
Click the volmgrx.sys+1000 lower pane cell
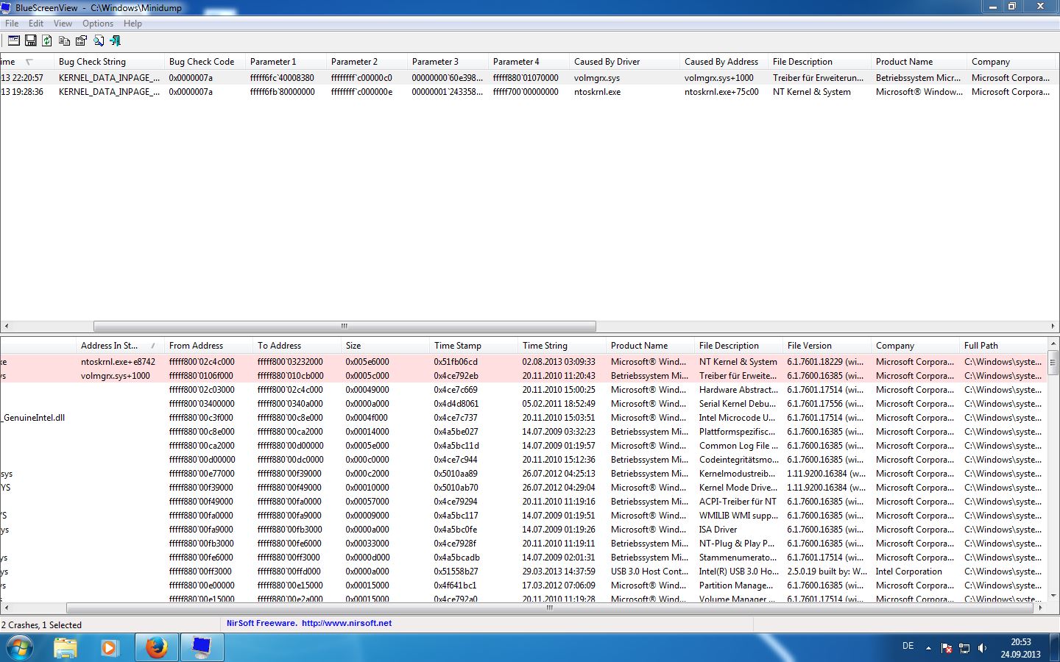click(x=116, y=376)
